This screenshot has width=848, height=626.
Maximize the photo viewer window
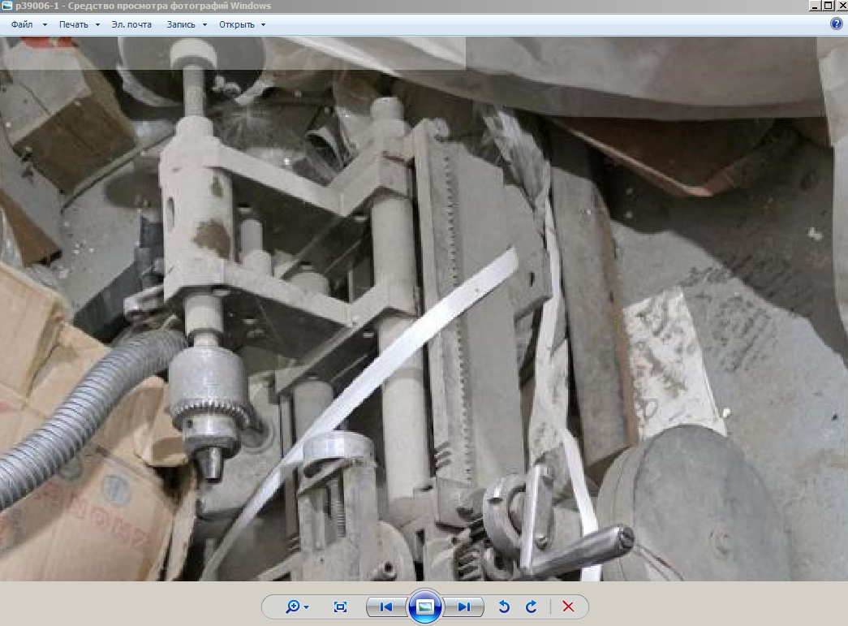[x=827, y=5]
